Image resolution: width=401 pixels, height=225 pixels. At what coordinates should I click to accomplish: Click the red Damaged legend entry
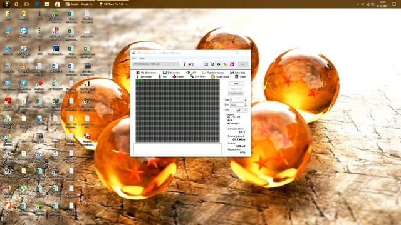pyautogui.click(x=233, y=123)
